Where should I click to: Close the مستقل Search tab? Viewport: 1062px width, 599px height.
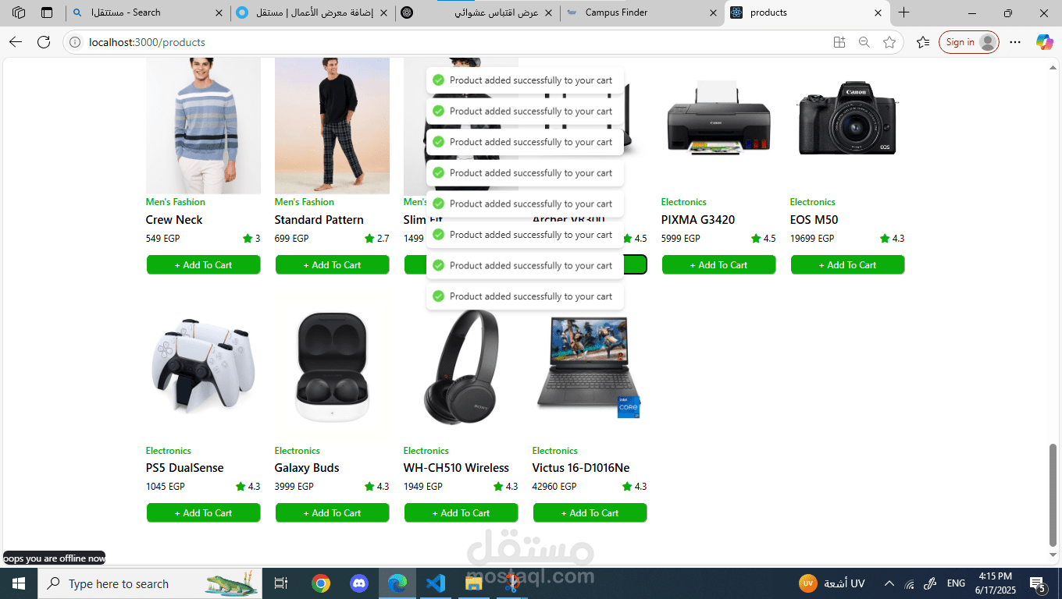click(x=219, y=12)
